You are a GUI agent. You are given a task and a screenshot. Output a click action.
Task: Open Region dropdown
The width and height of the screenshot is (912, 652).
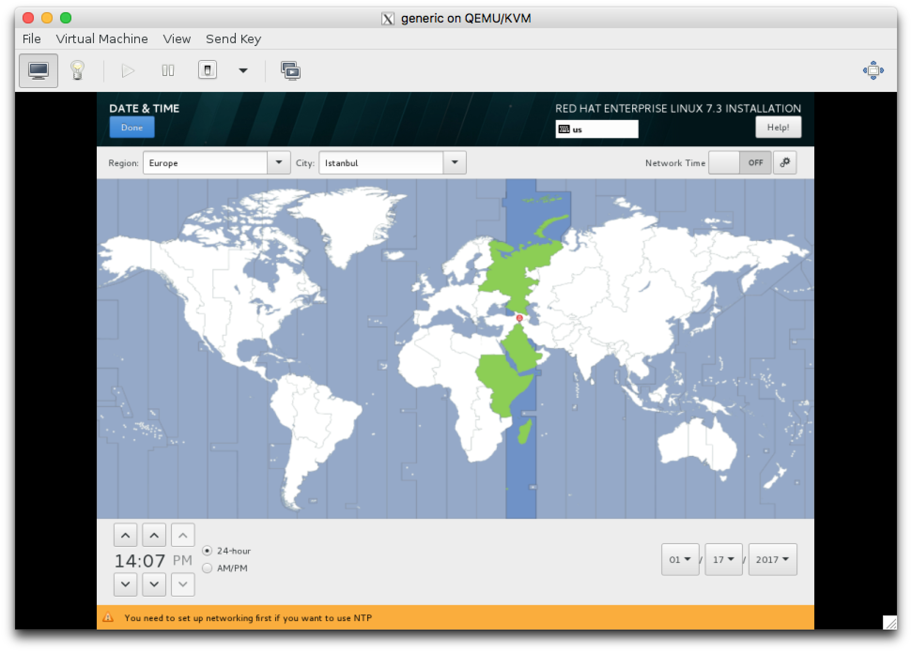(x=279, y=163)
